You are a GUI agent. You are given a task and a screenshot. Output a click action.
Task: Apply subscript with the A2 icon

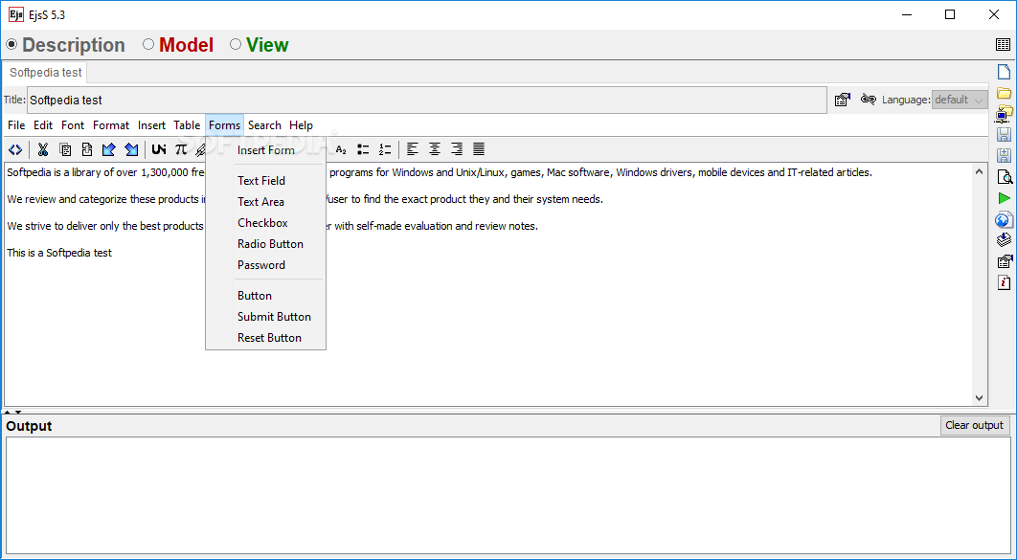coord(341,149)
